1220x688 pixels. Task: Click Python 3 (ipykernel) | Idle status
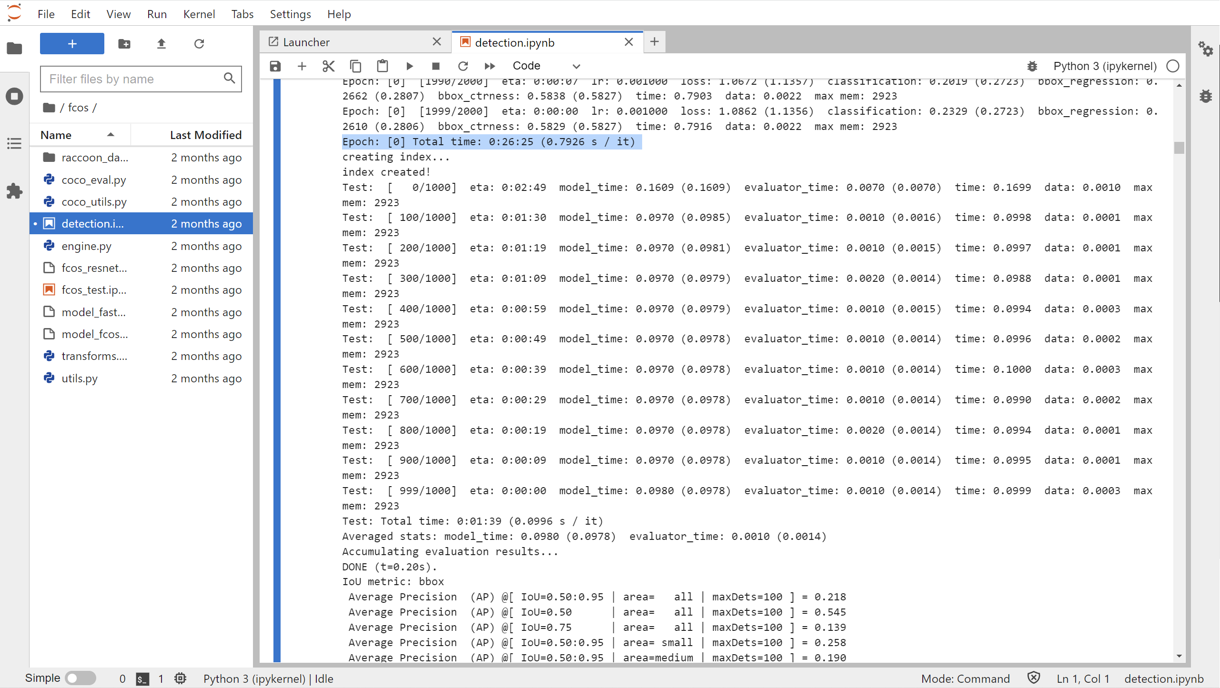268,678
